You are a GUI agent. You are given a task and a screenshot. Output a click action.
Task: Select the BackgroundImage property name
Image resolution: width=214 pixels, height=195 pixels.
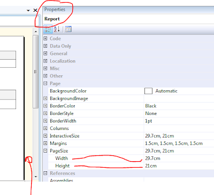pyautogui.click(x=69, y=98)
